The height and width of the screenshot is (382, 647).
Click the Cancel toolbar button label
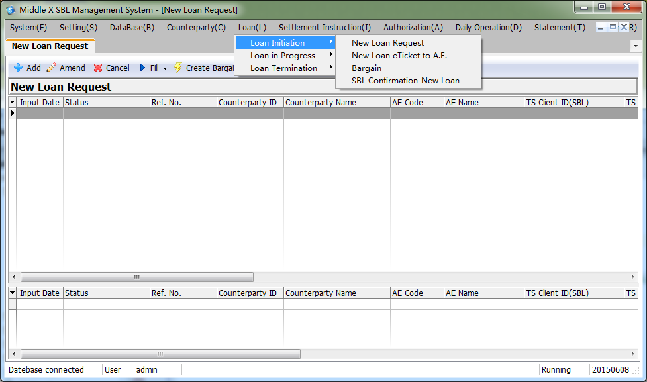pyautogui.click(x=118, y=68)
